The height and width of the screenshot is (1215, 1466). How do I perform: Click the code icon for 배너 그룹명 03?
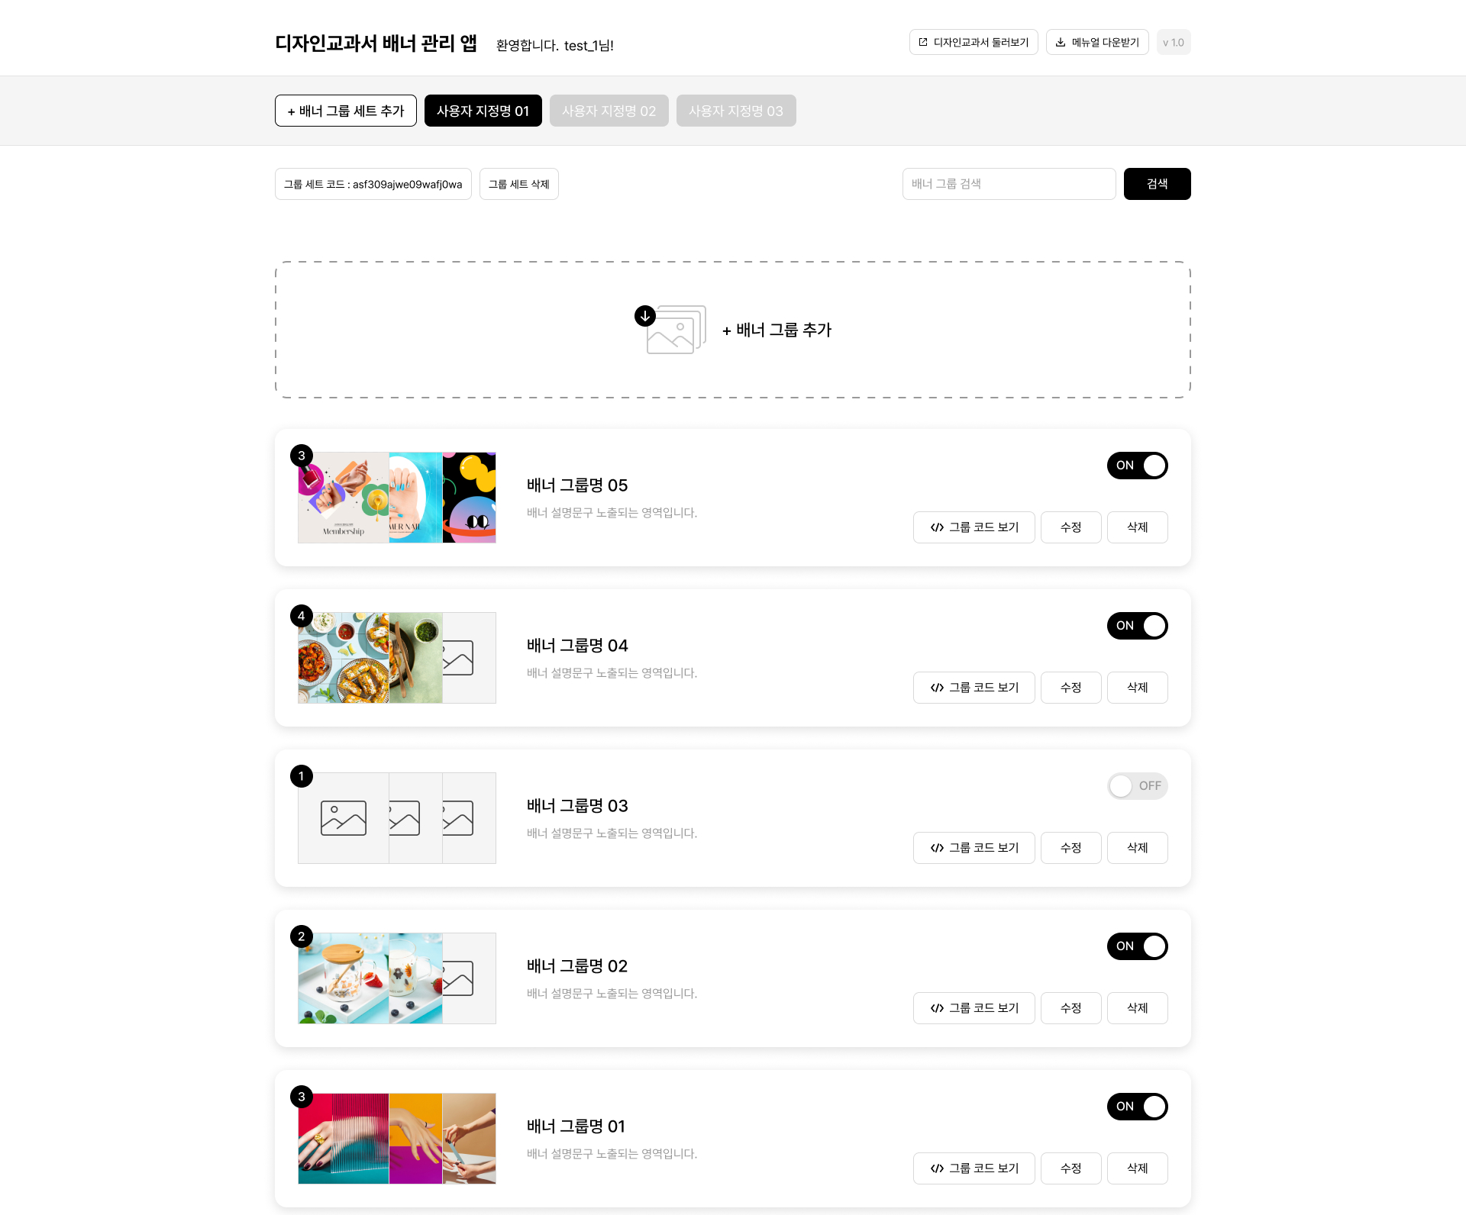937,848
